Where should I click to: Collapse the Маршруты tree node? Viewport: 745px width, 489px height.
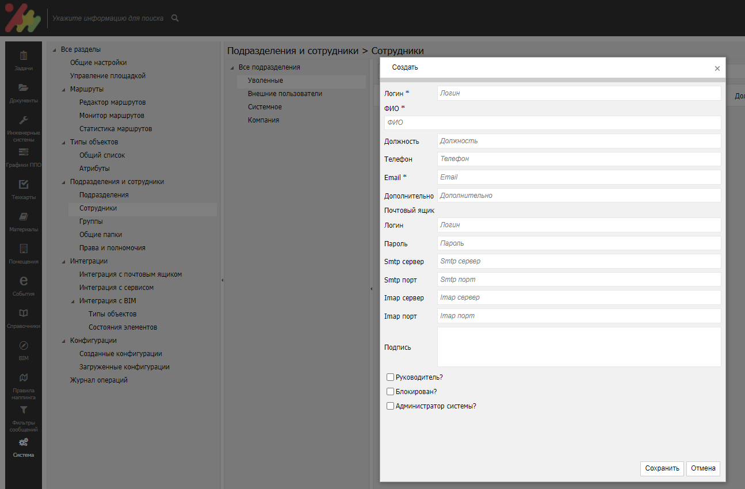tap(64, 90)
